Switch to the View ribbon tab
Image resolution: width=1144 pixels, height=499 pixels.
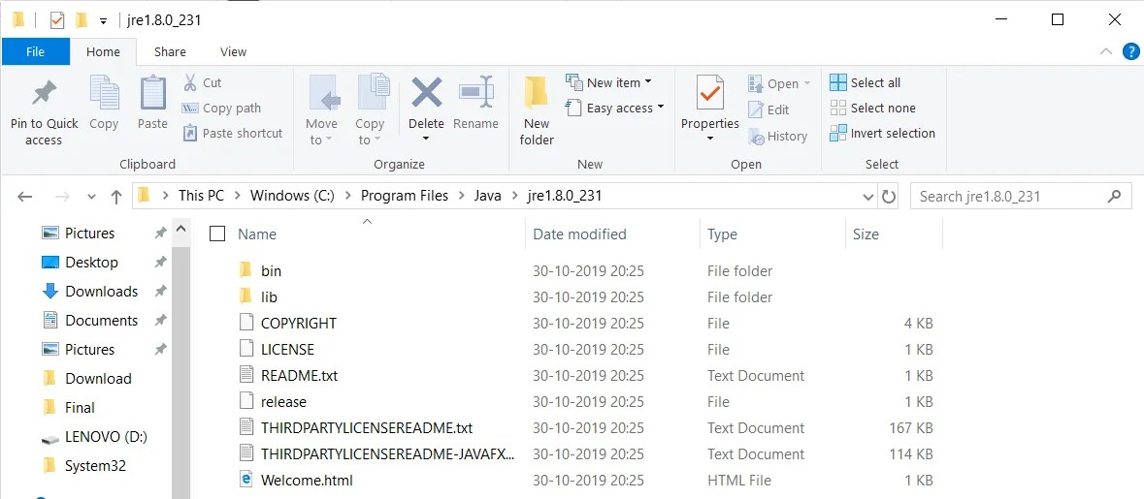234,51
